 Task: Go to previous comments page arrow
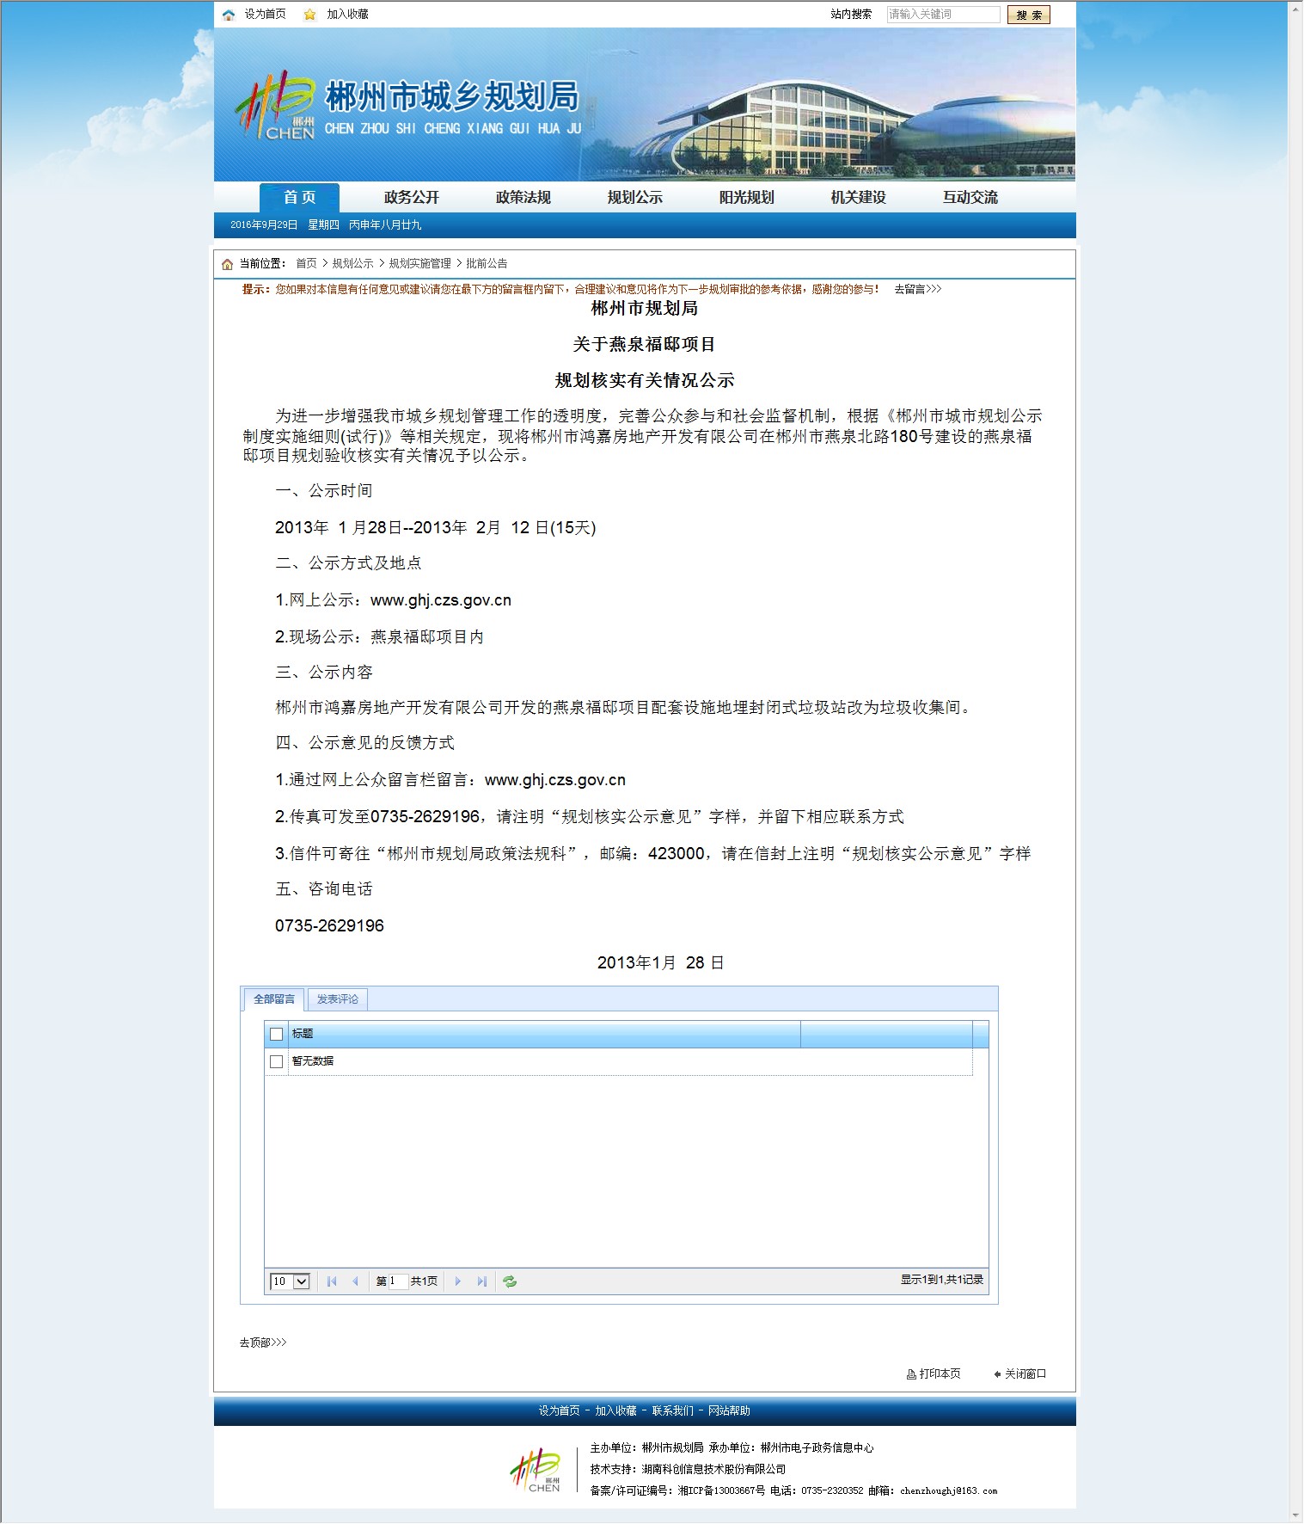(355, 1281)
